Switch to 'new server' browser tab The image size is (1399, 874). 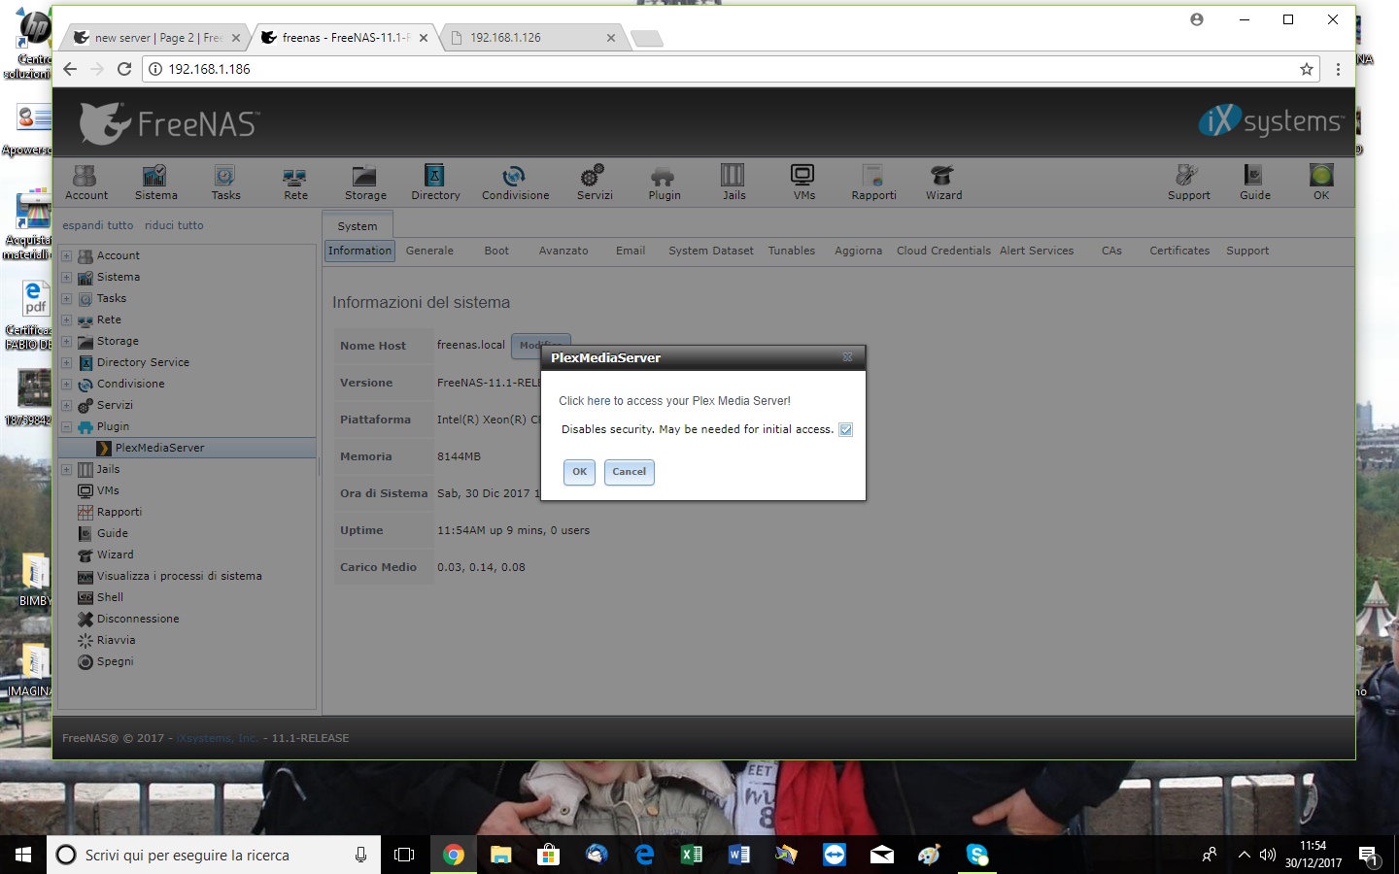pyautogui.click(x=155, y=38)
